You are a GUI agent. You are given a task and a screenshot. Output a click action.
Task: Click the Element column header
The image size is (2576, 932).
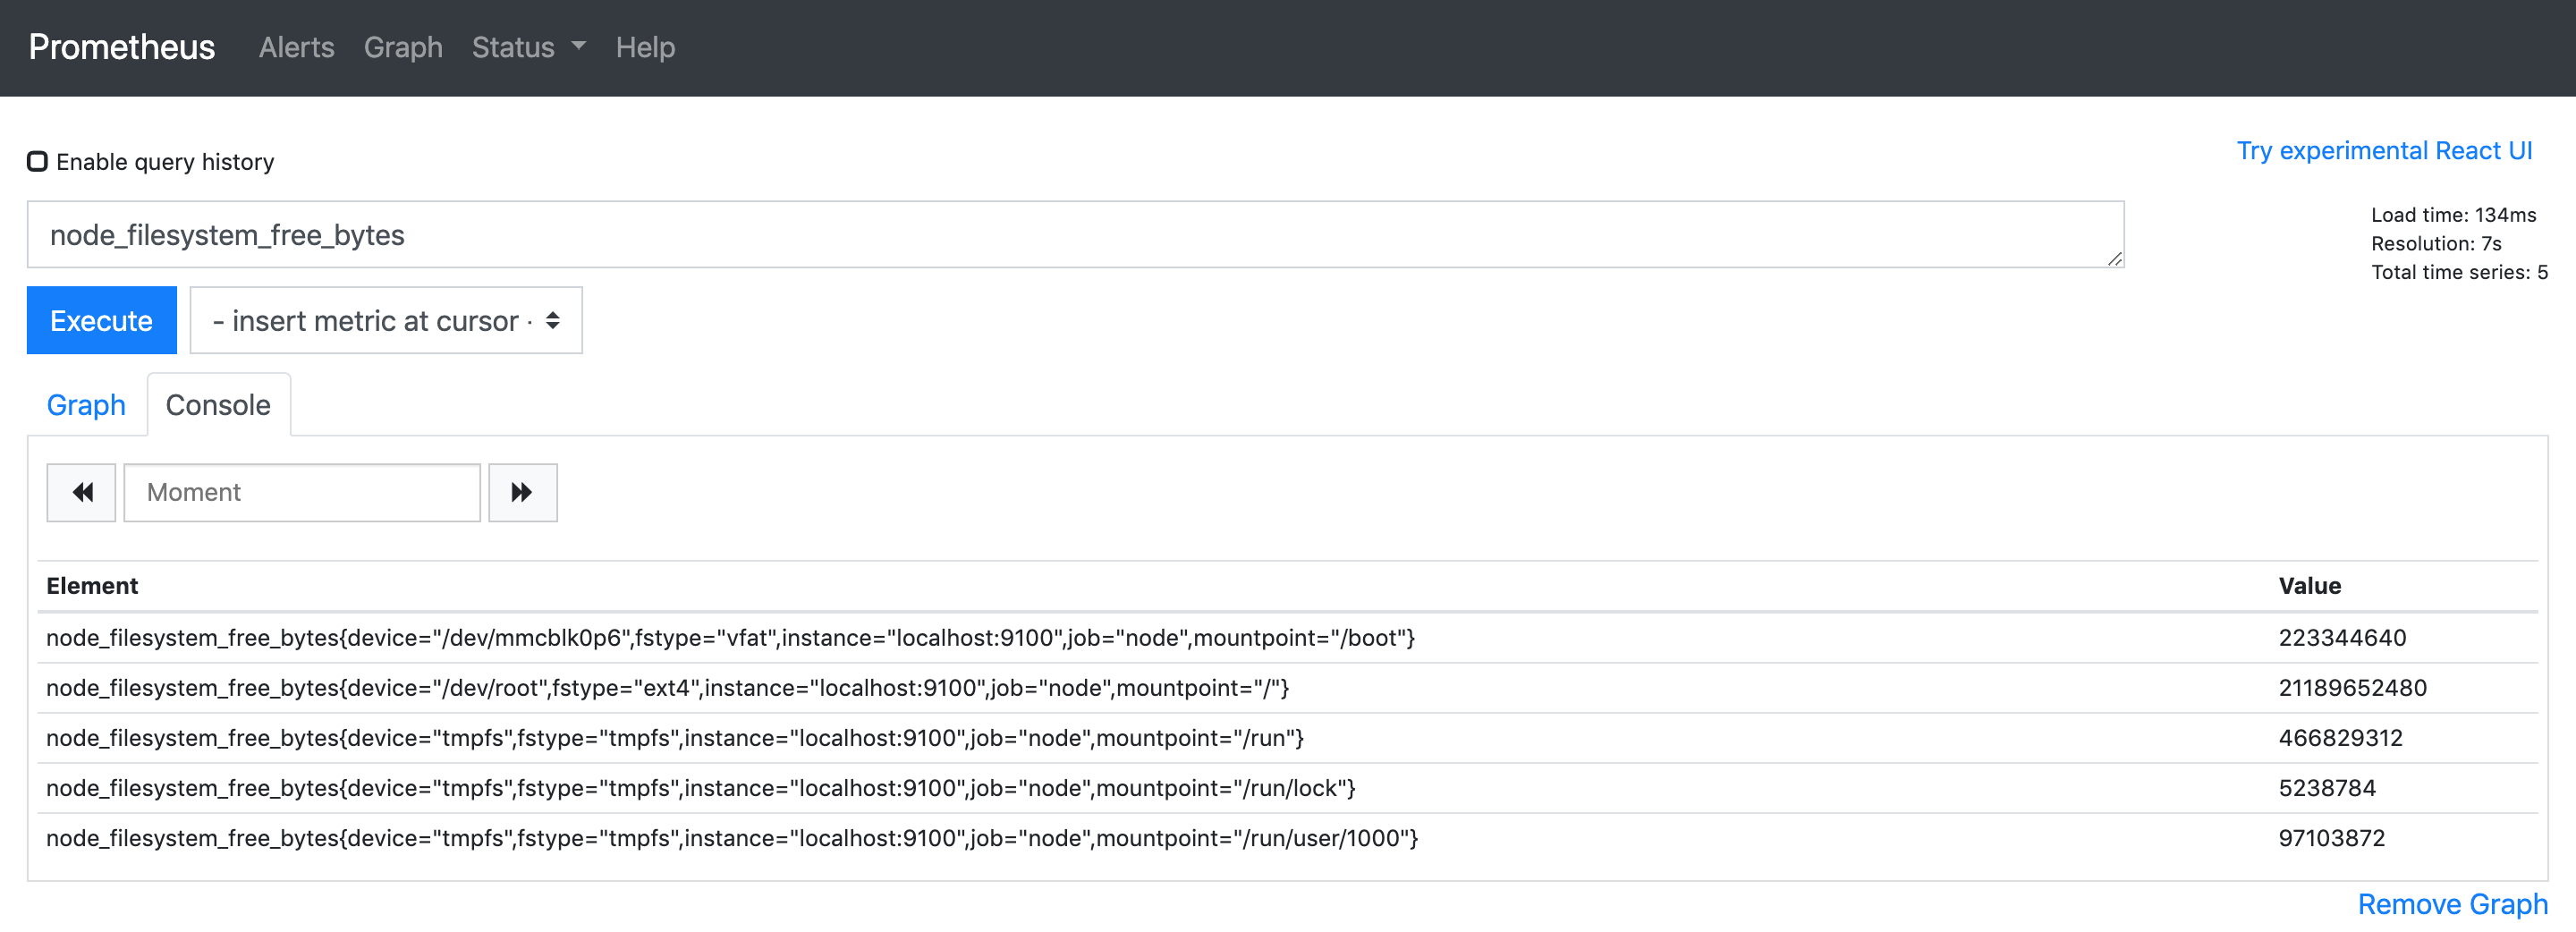click(x=92, y=586)
